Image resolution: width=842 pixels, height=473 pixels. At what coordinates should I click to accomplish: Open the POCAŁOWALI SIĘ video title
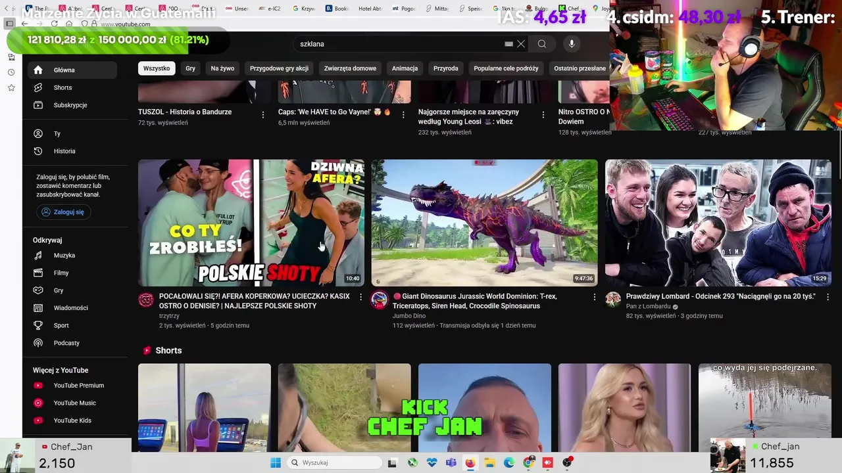[255, 301]
